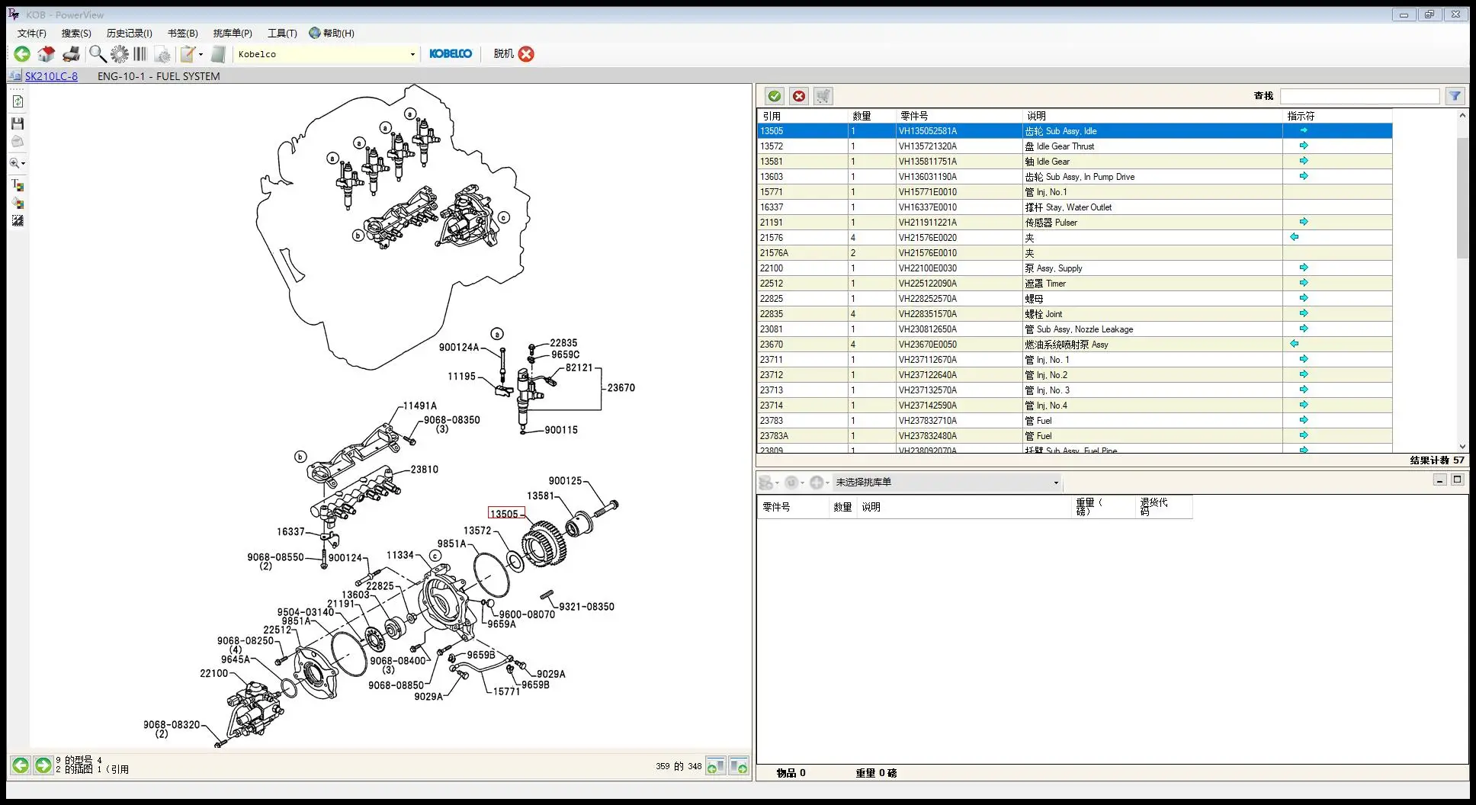This screenshot has width=1476, height=805.
Task: Select part number VH135811751A
Action: click(x=927, y=162)
